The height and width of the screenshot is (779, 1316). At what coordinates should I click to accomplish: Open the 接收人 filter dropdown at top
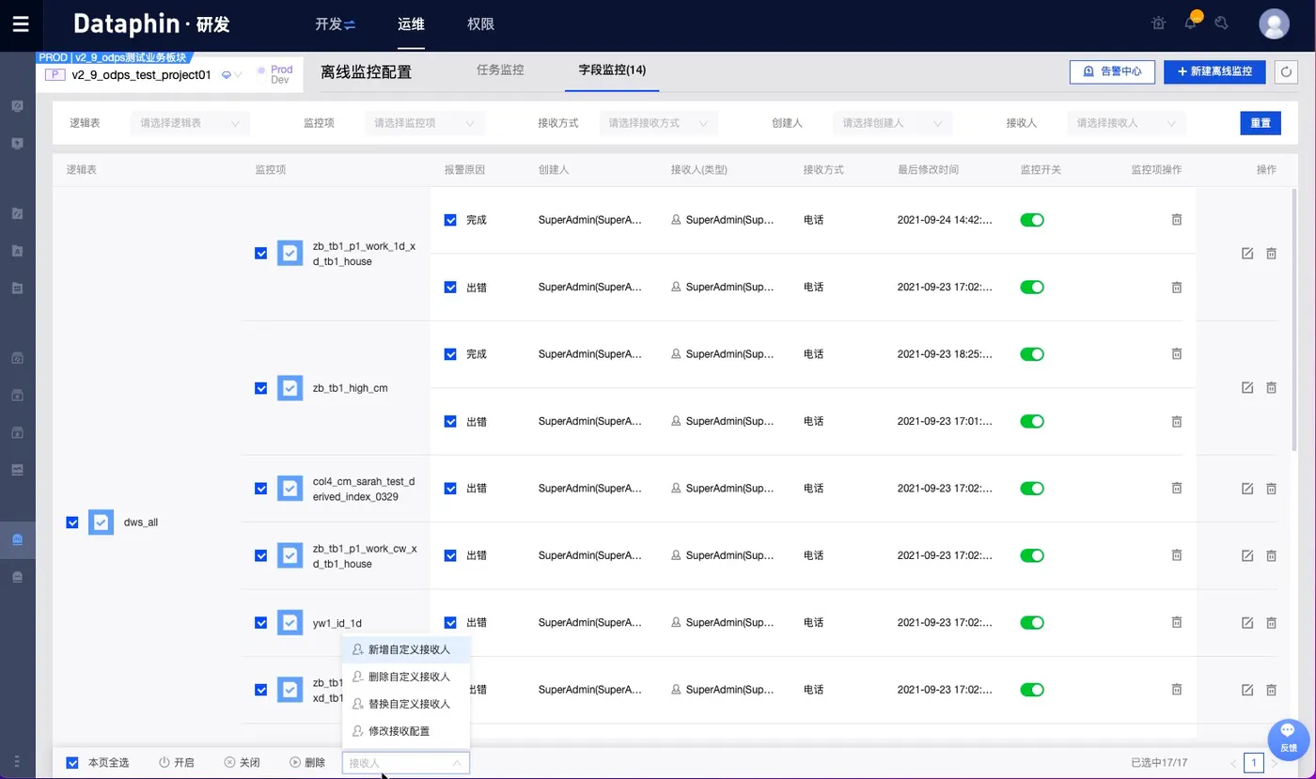pos(1127,123)
